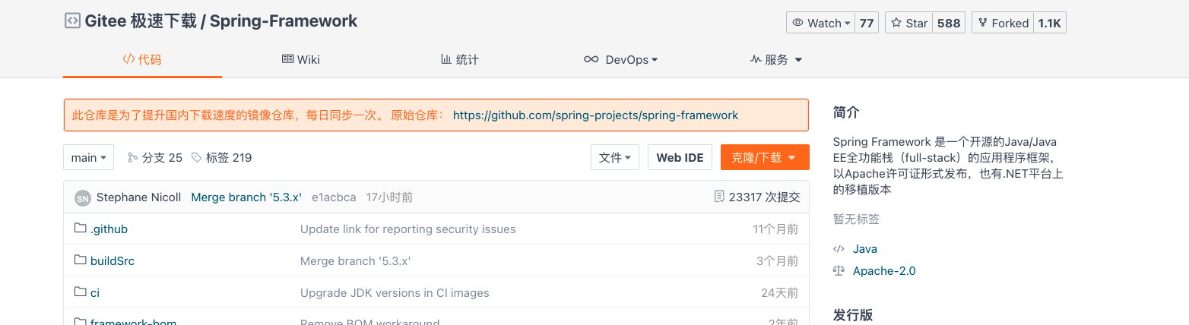Viewport: 1189px width, 325px height.
Task: Open commit 'Update link for reporting security issues'
Action: coord(408,229)
